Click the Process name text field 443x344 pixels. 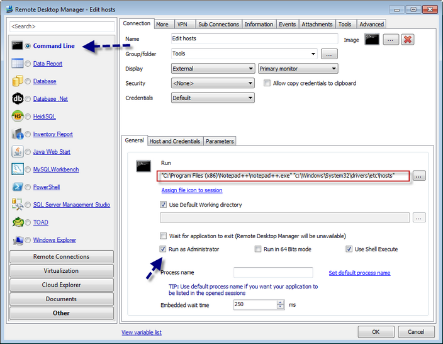click(272, 273)
